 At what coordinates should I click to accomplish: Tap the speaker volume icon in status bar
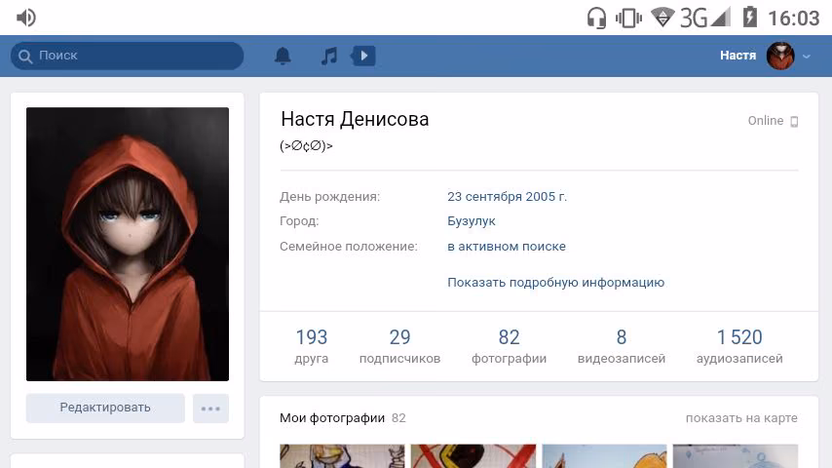(x=26, y=18)
